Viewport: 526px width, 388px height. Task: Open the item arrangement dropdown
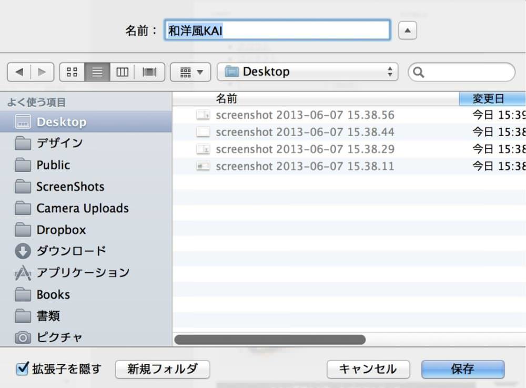point(190,72)
